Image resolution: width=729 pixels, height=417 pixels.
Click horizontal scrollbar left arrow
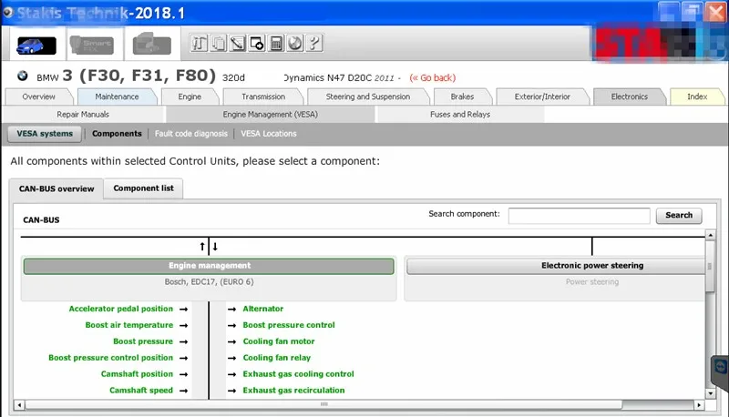[x=19, y=405]
